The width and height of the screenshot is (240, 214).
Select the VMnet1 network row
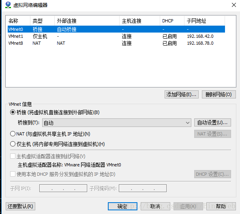116,36
